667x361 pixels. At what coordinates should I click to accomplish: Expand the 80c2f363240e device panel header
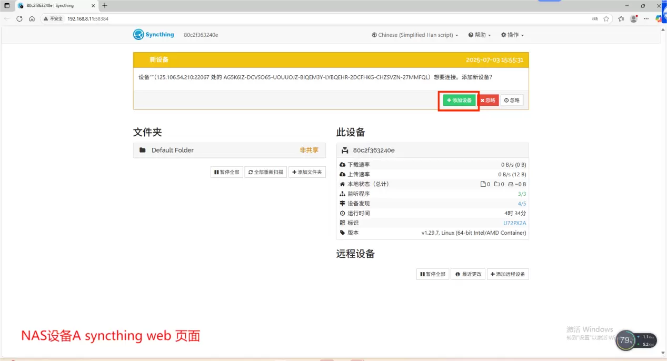(432, 151)
